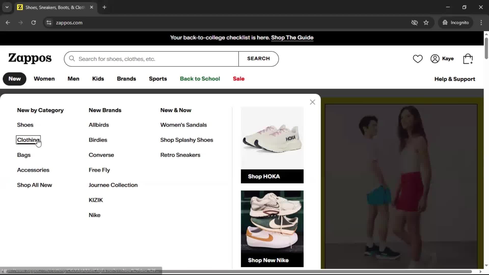489x275 pixels.
Task: Open Shop Splashy Shoes link
Action: pyautogui.click(x=187, y=140)
